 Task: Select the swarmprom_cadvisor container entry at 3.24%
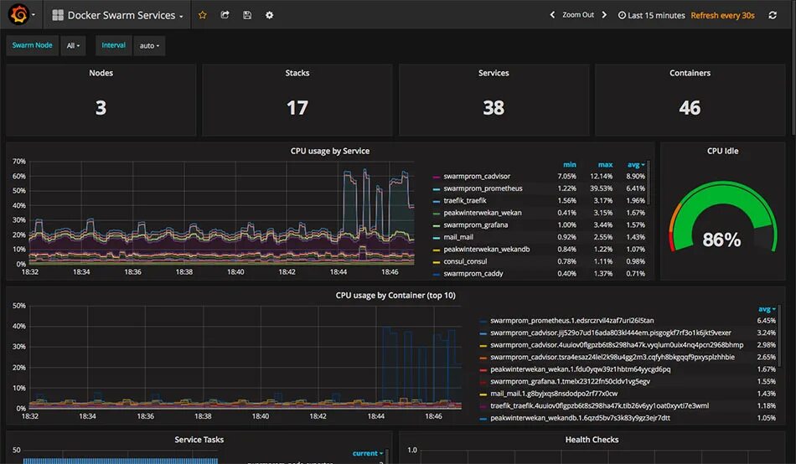(611, 333)
